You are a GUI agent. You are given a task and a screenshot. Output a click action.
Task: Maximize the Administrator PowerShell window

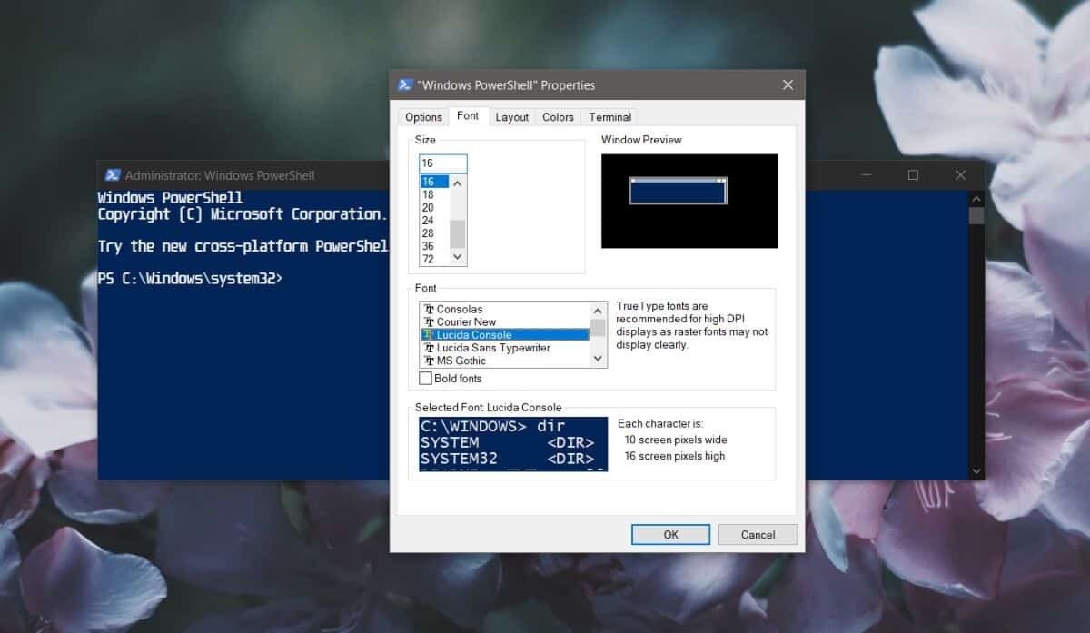[x=913, y=175]
